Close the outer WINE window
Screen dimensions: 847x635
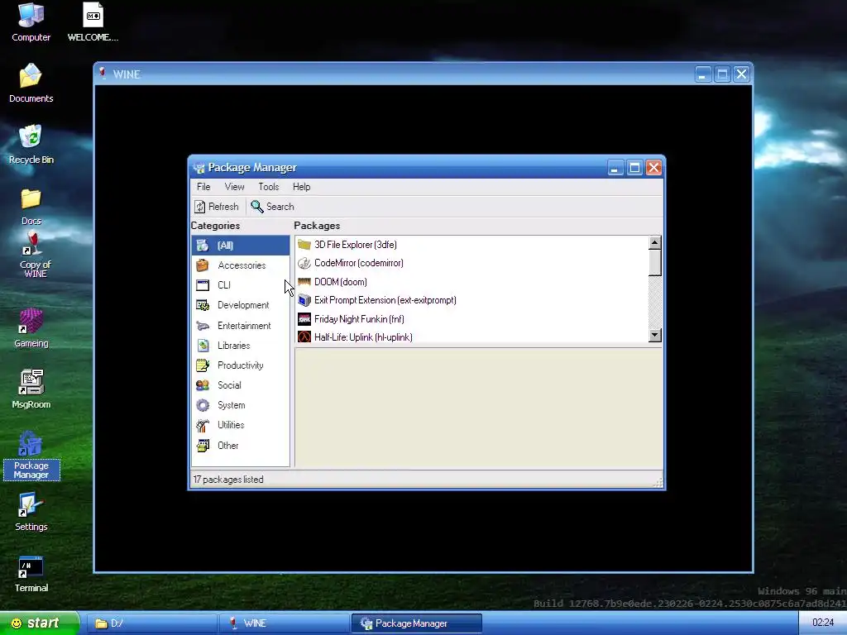742,74
